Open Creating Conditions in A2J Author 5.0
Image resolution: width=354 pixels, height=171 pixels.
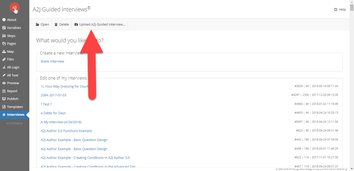(85, 158)
